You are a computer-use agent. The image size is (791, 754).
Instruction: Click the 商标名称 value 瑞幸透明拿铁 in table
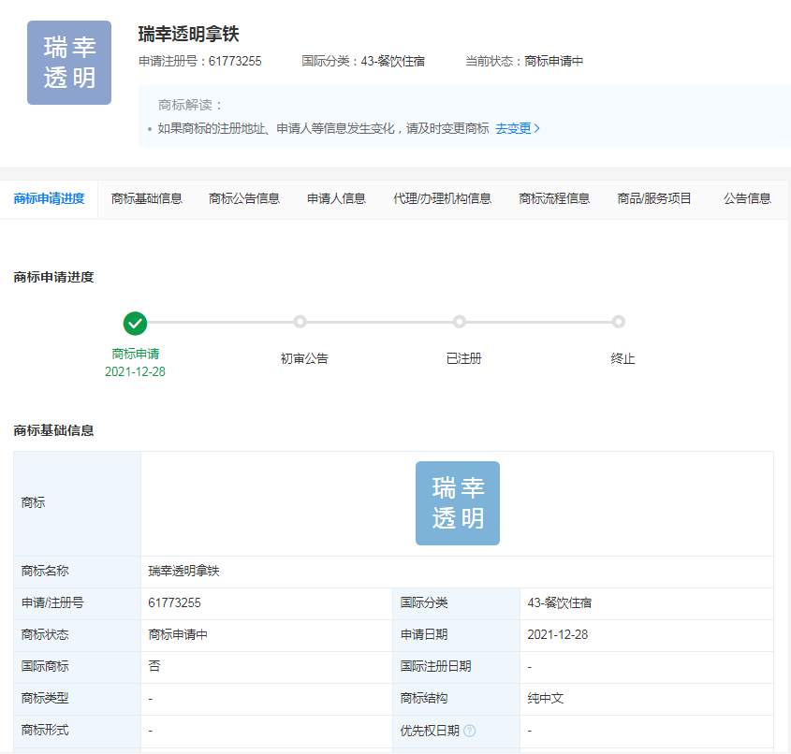click(184, 571)
